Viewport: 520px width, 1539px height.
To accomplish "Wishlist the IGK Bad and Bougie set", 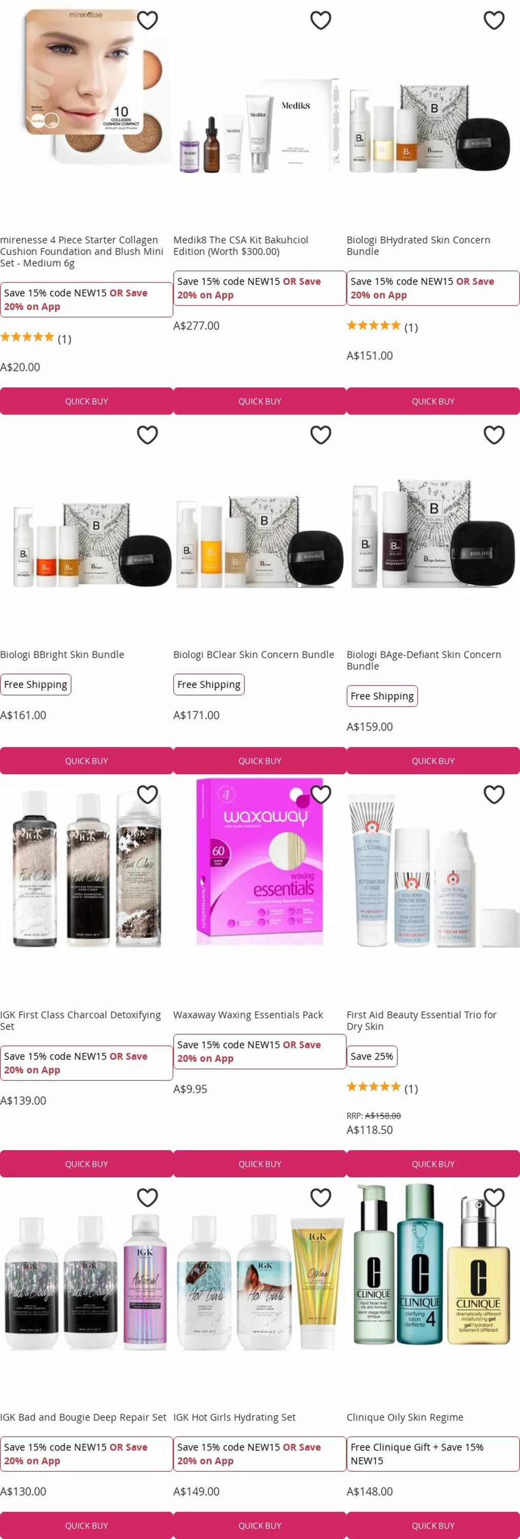I will 148,1197.
